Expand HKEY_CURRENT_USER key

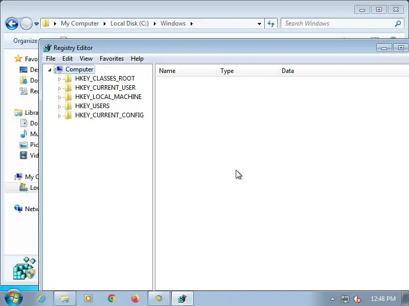click(59, 88)
